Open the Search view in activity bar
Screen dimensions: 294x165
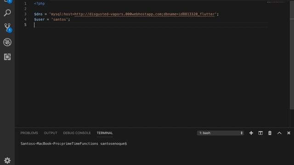[7, 13]
